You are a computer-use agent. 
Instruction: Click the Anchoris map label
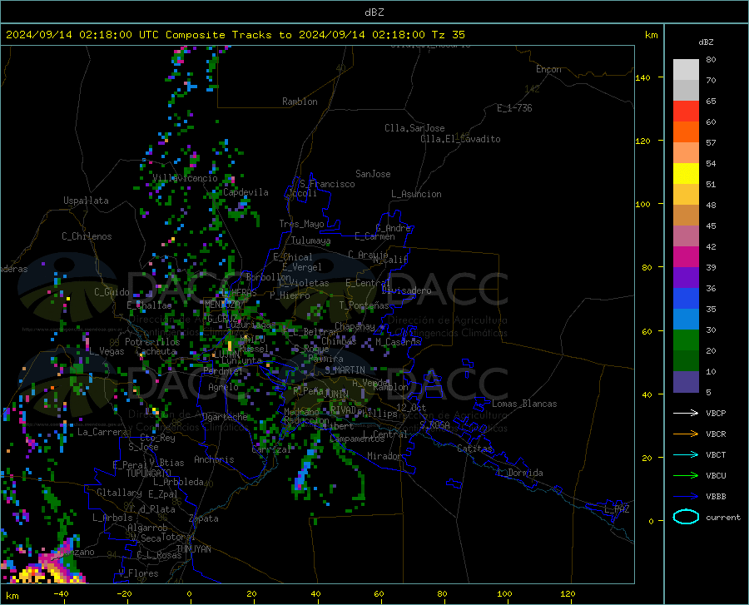tap(214, 459)
